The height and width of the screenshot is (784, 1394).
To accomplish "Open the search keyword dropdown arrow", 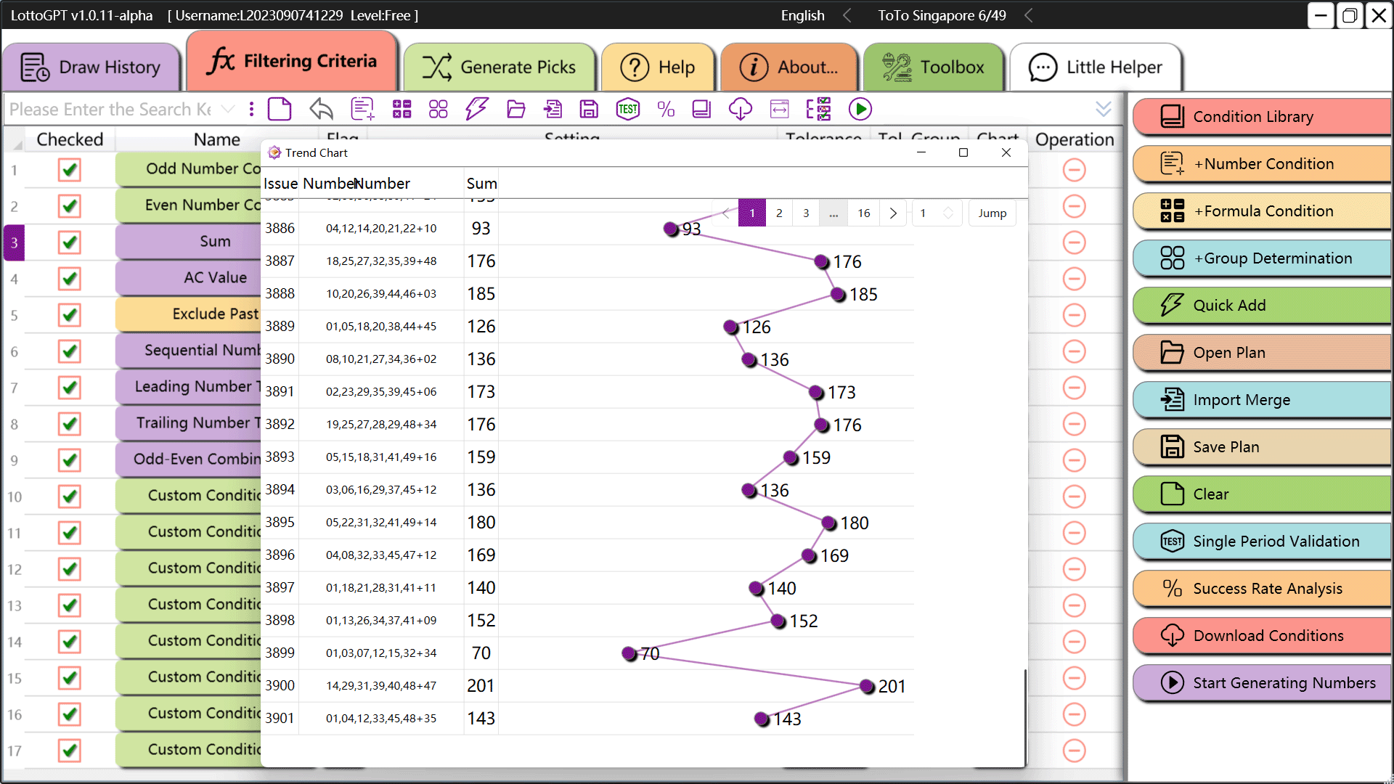I will (x=228, y=110).
